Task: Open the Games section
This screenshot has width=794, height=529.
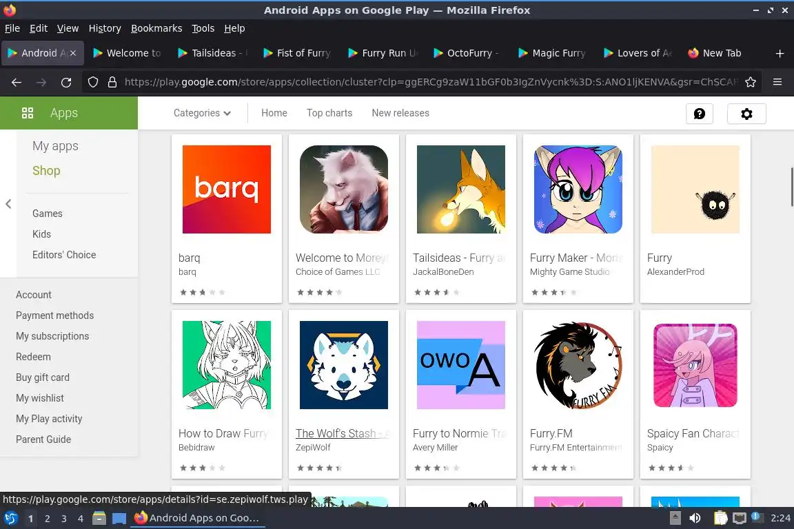Action: [x=47, y=214]
